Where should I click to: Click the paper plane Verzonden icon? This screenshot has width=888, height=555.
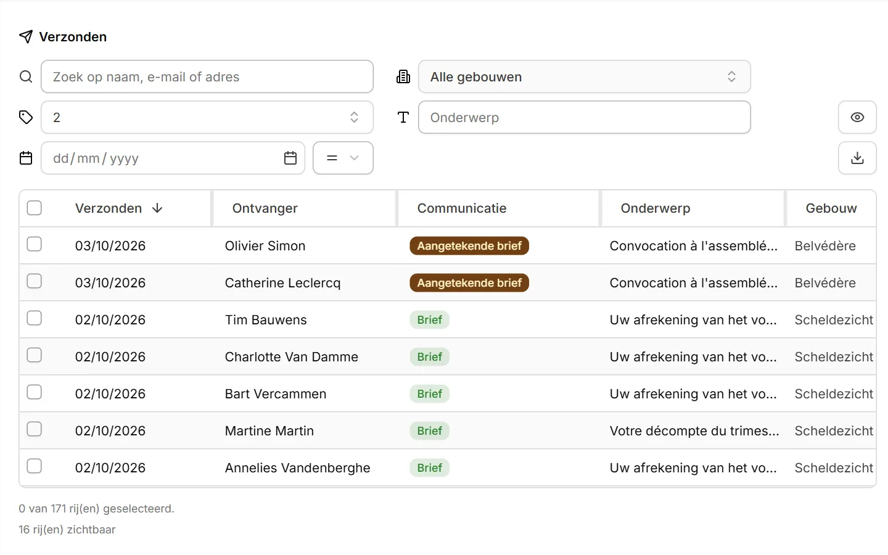click(26, 36)
